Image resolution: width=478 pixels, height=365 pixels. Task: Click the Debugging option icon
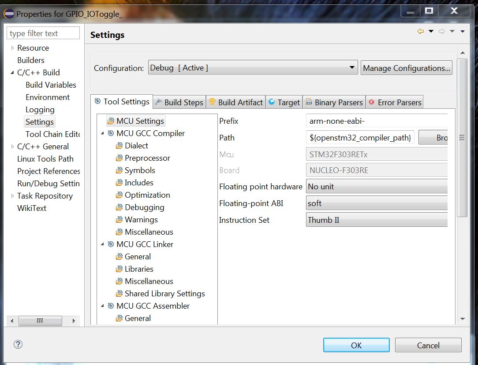119,207
